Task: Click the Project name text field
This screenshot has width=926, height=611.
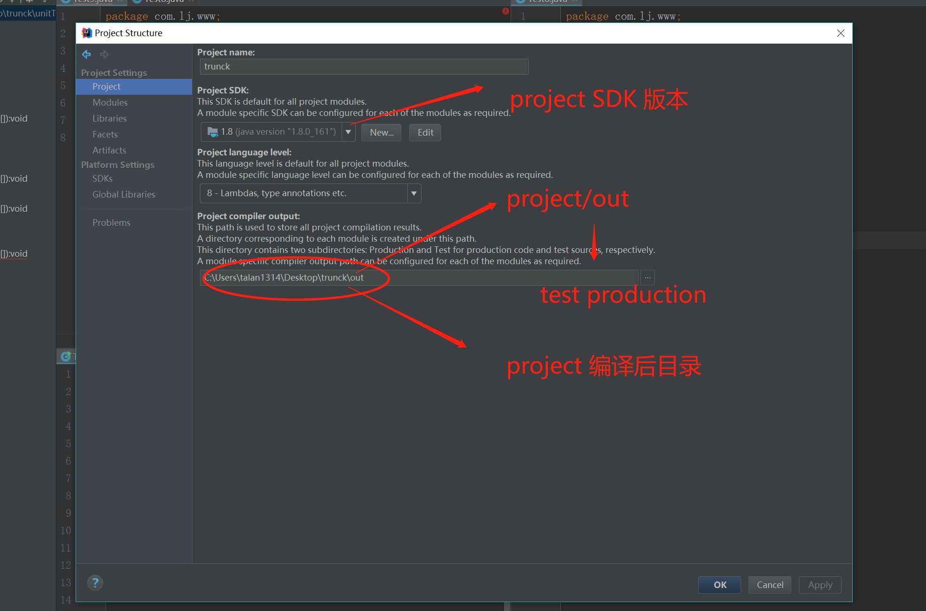Action: pos(364,67)
